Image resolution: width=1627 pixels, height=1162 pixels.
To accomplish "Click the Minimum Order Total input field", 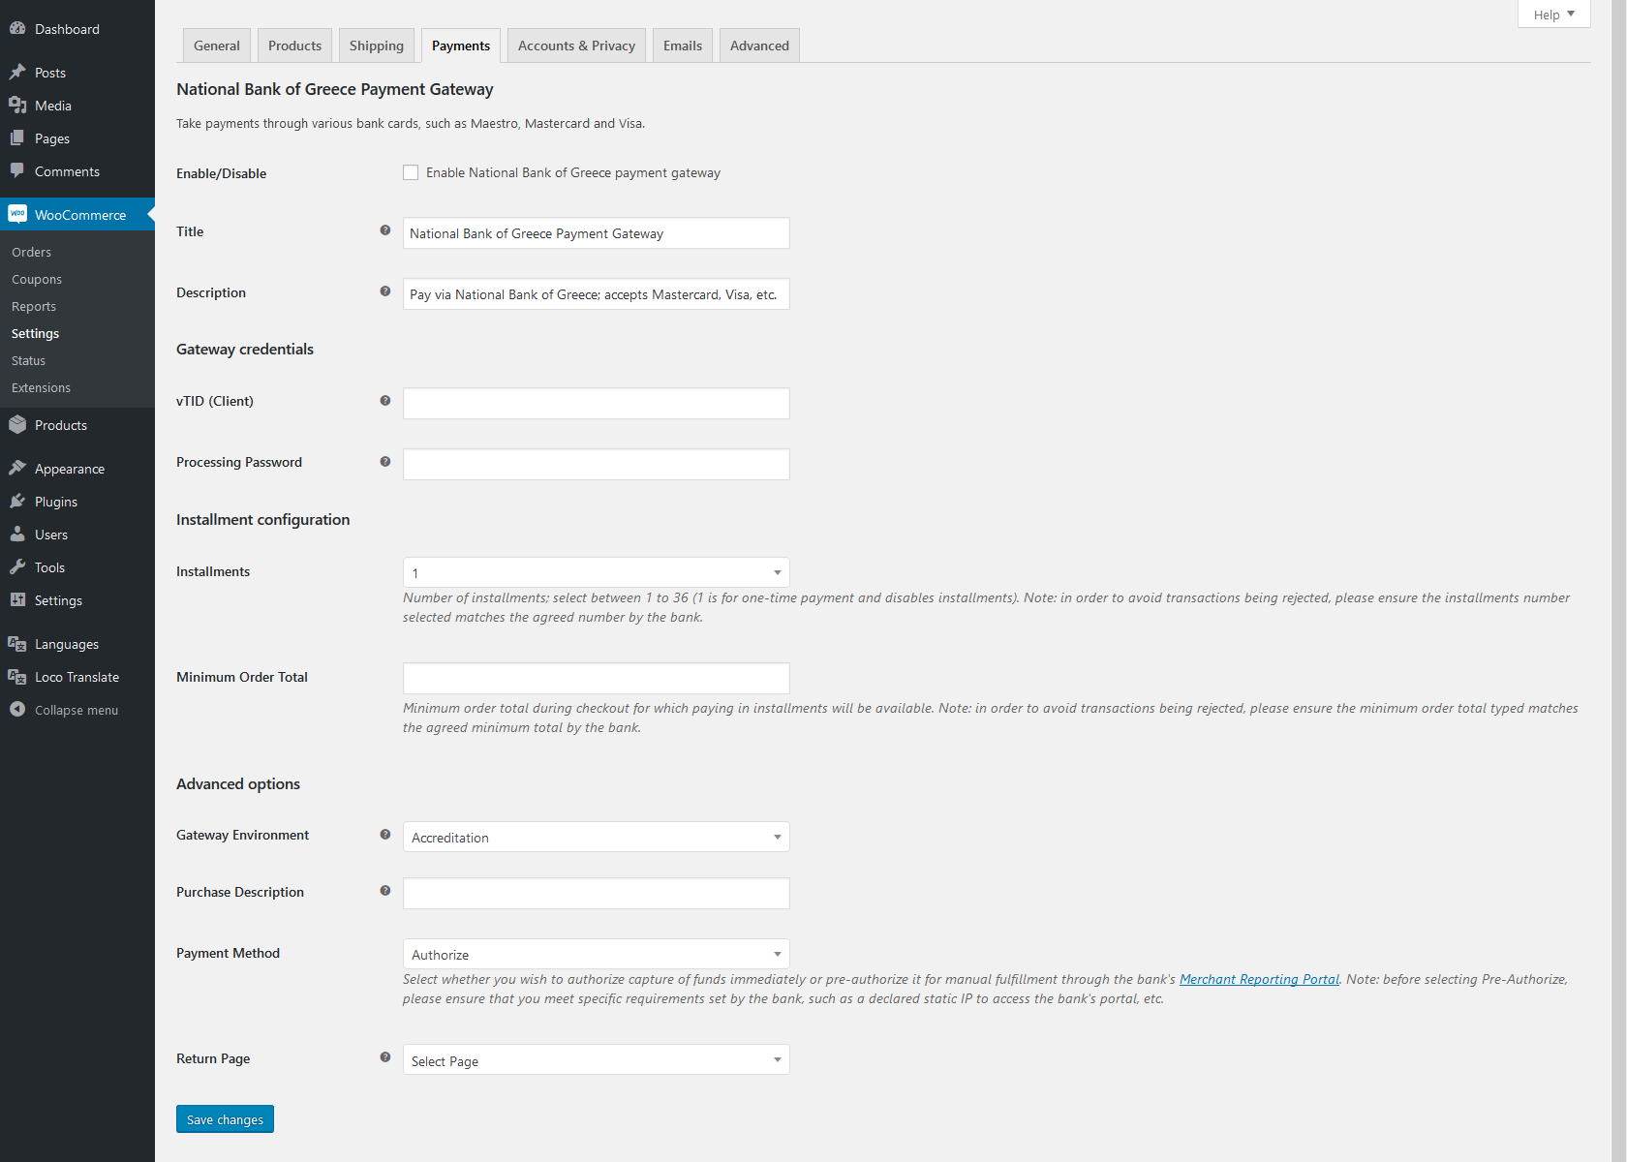I will coord(596,678).
